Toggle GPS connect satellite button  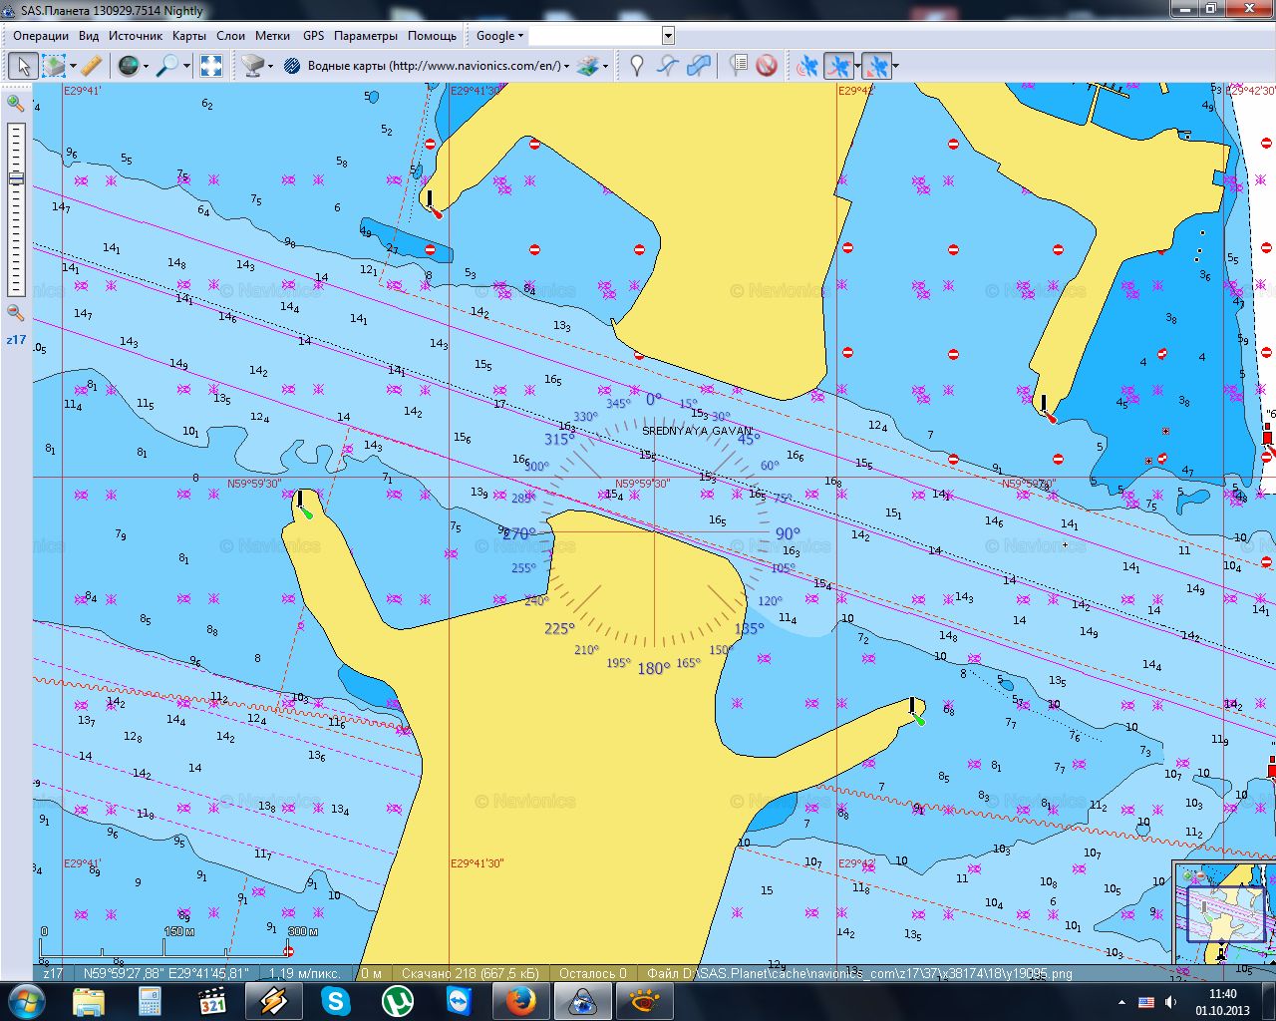coord(807,66)
